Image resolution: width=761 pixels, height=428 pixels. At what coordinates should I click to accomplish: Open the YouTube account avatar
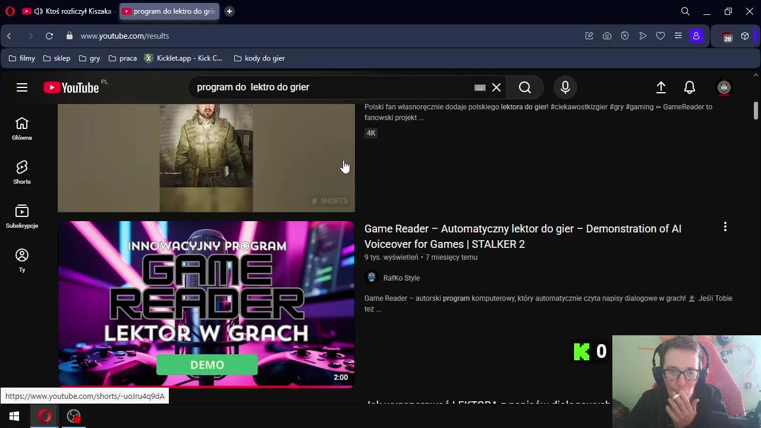[724, 87]
